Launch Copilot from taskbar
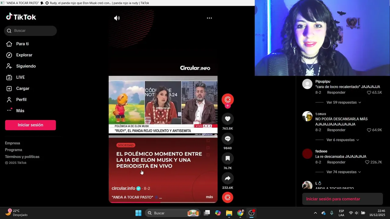 point(218,213)
